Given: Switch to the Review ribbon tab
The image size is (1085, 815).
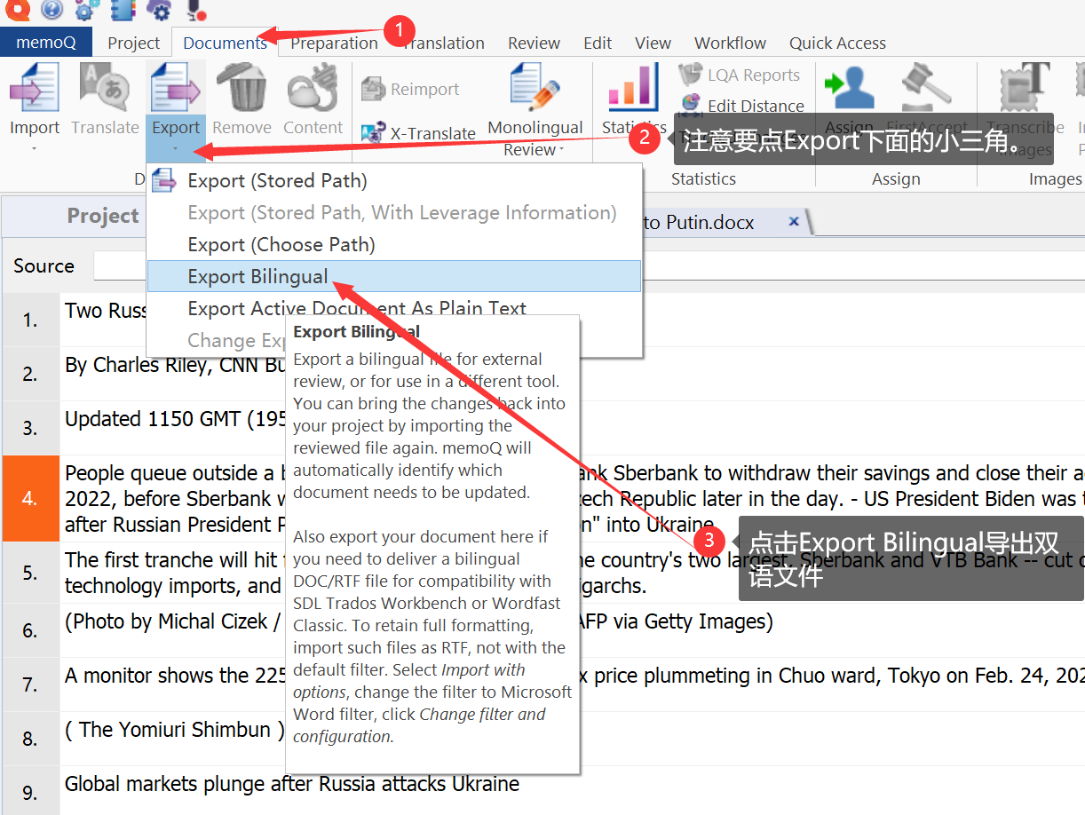Looking at the screenshot, I should click(x=534, y=43).
